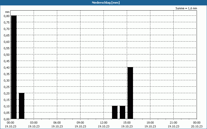Click the 15:00 time axis label
Viewport: 207px width, 129px height.
pos(127,123)
